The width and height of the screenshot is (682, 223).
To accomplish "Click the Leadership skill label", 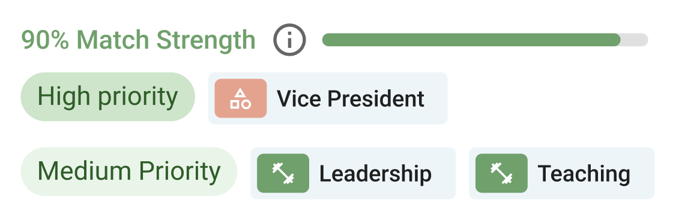I will coord(375,173).
